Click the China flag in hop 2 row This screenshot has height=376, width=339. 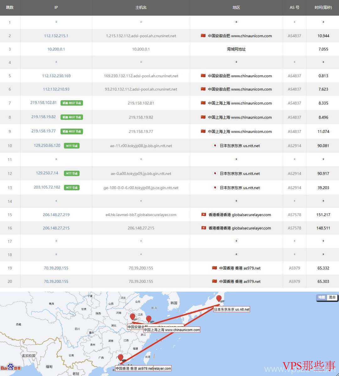[x=203, y=35]
